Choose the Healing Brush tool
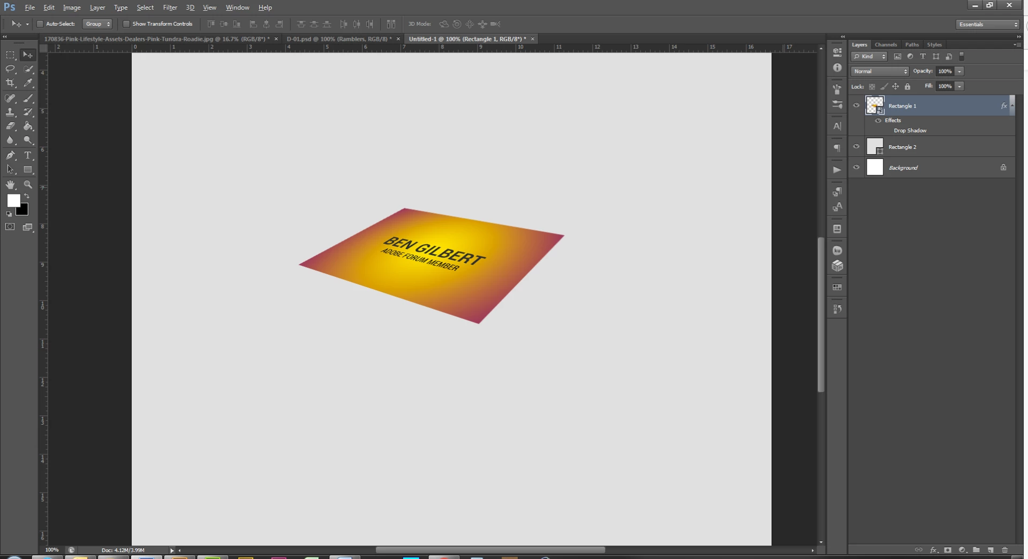 click(x=10, y=99)
